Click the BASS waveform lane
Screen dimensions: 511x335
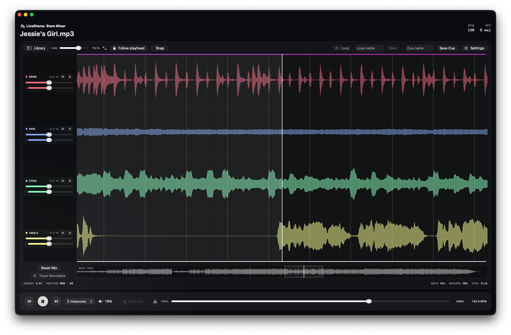[x=282, y=132]
